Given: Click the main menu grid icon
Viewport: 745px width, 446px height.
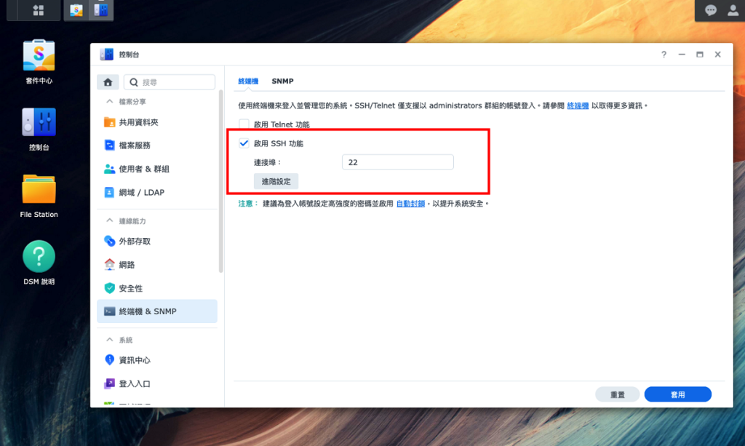Looking at the screenshot, I should [x=38, y=10].
